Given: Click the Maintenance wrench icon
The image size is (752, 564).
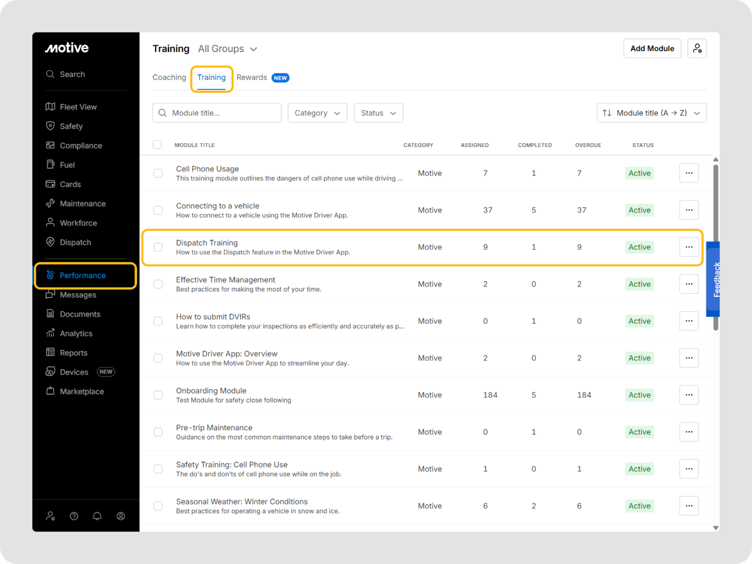Looking at the screenshot, I should click(x=50, y=204).
